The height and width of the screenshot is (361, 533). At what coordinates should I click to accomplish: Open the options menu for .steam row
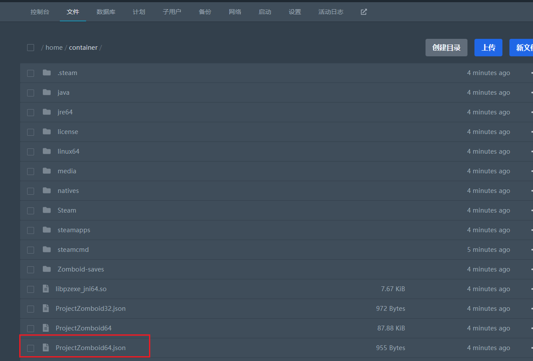point(531,73)
